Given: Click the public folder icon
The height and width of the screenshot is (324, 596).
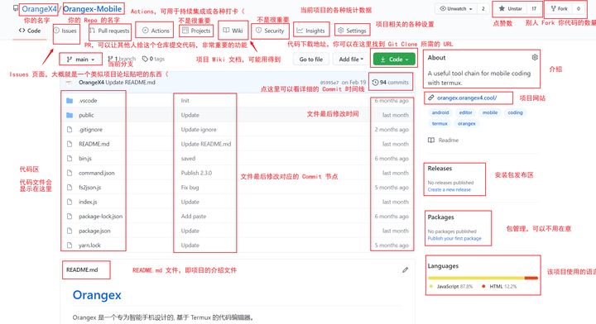Looking at the screenshot, I should coord(70,115).
